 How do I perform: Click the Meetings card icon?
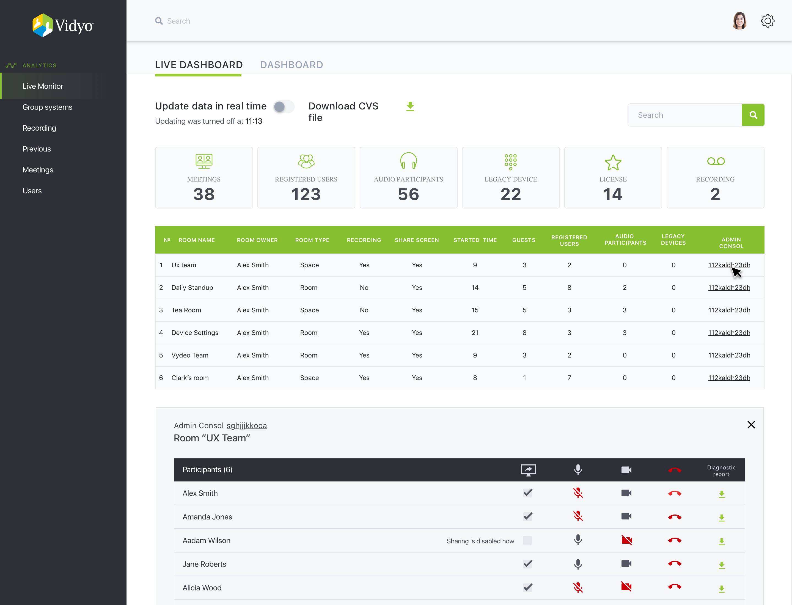pos(204,161)
